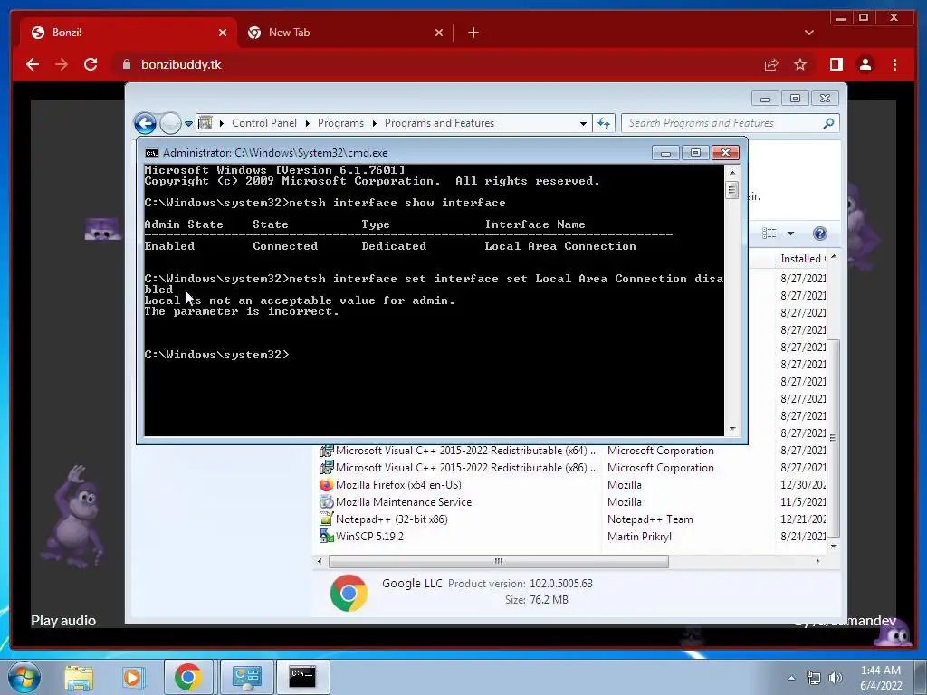Switch to Chrome from the taskbar
The width and height of the screenshot is (927, 695).
click(188, 677)
